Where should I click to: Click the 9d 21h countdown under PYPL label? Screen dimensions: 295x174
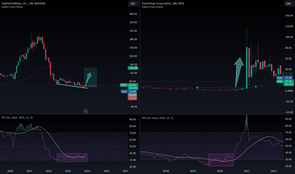click(133, 88)
